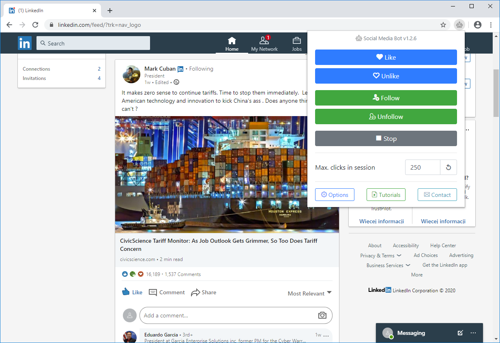
Task: Reset max clicks counter
Action: click(x=448, y=167)
